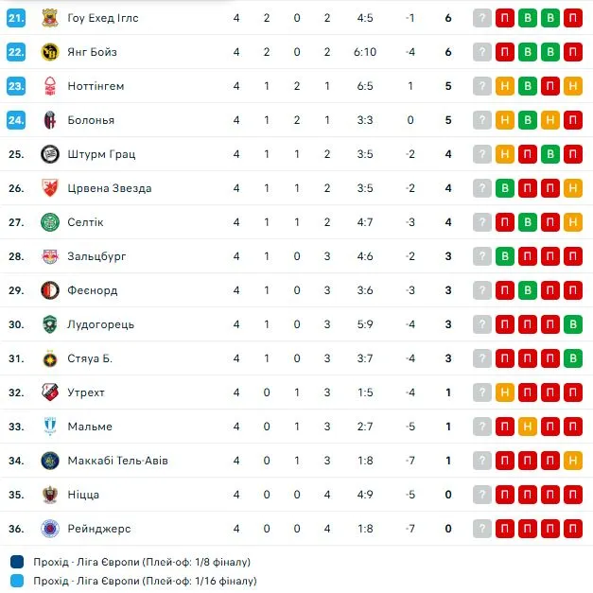Open the Лудогорець team link
Viewport: 593px width, 593px height.
[x=100, y=324]
